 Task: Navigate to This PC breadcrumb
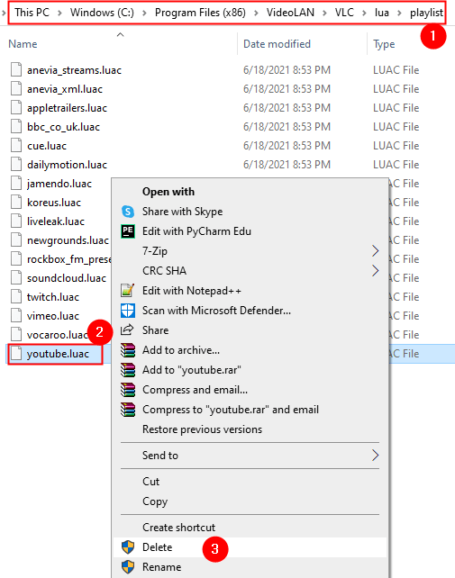(x=32, y=13)
